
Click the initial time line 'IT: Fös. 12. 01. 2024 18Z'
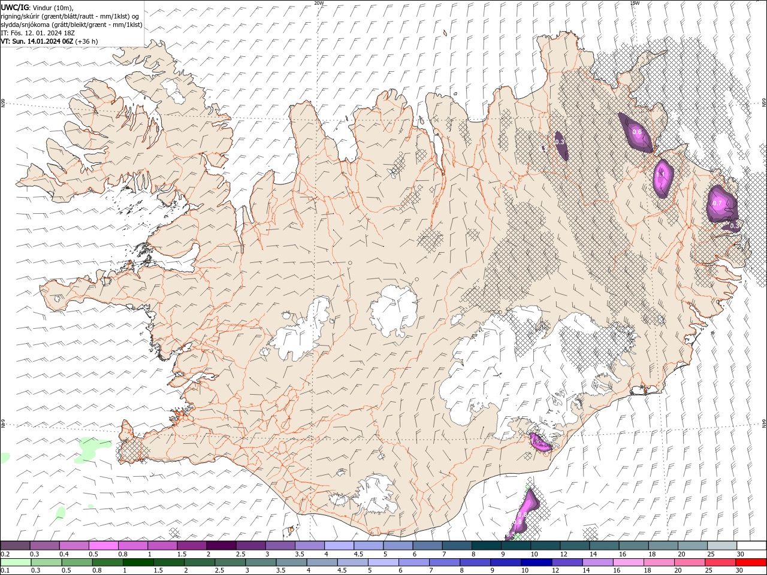(37, 33)
